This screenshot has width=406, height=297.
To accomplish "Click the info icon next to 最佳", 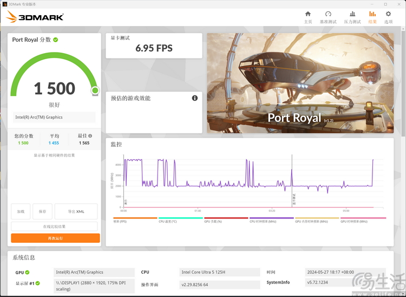I will (x=90, y=135).
